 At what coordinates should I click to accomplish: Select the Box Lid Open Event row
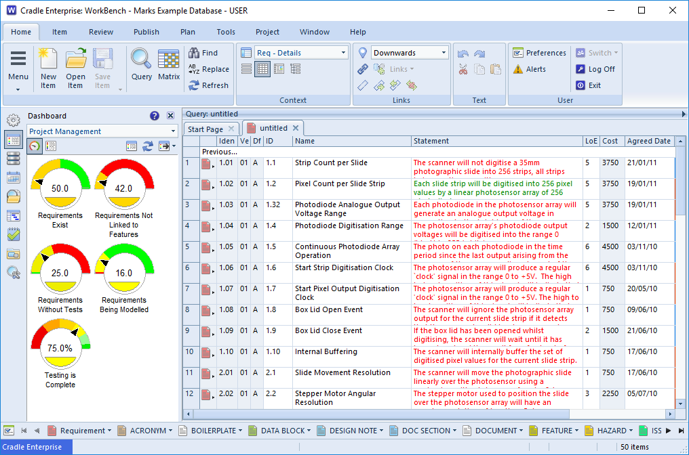pyautogui.click(x=429, y=315)
